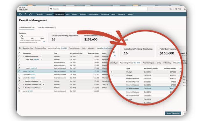Check the Sale to Phantom Inc. row
The width and height of the screenshot is (216, 121).
(x=19, y=56)
